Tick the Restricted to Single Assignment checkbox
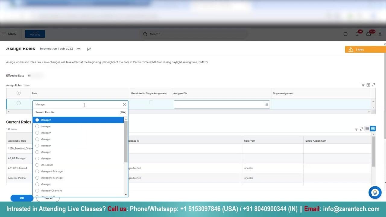 tap(151, 102)
